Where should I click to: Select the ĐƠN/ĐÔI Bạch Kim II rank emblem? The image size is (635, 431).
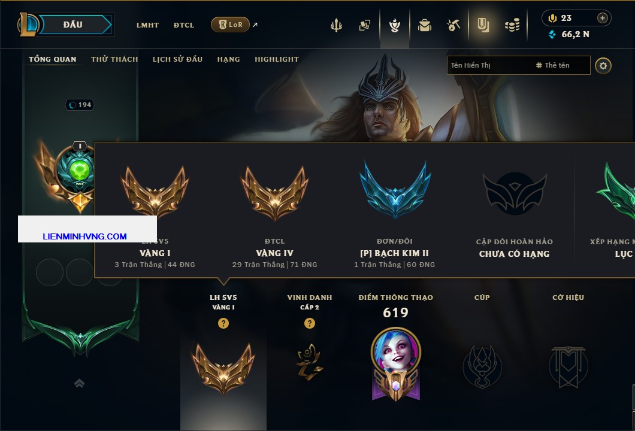click(395, 190)
